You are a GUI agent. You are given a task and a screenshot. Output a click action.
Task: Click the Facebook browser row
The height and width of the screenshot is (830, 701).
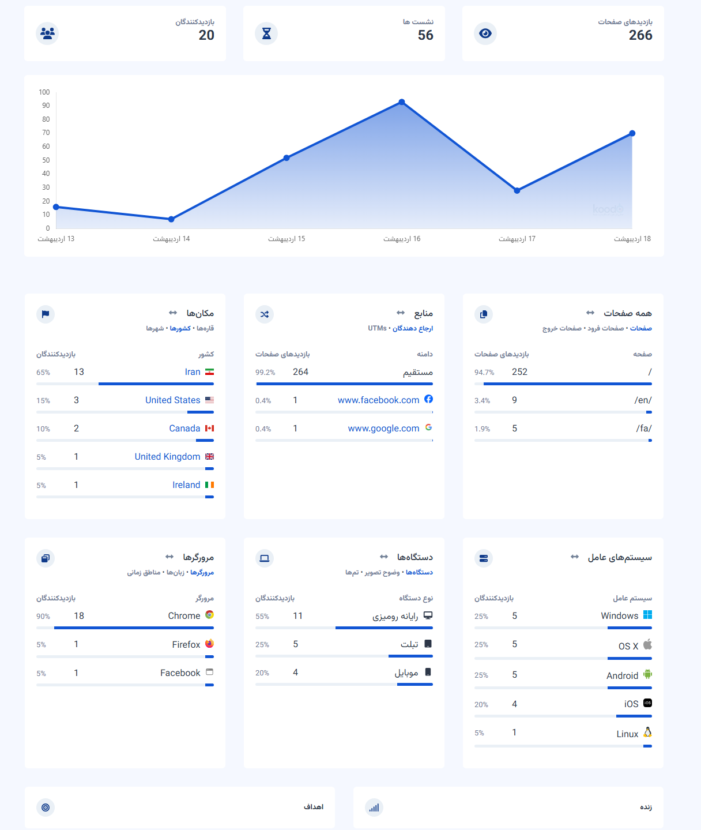125,676
